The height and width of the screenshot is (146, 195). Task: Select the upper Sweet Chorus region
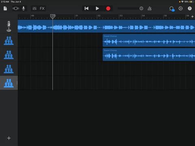149,41
